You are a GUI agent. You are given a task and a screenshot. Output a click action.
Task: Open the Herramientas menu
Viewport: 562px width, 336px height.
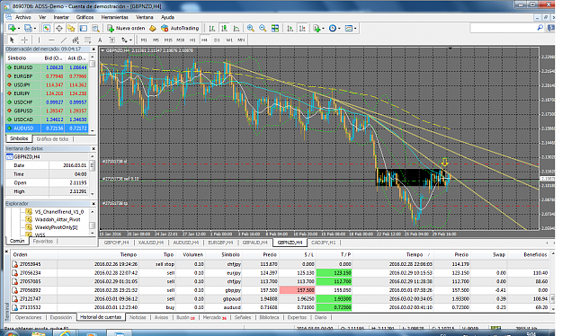click(115, 17)
